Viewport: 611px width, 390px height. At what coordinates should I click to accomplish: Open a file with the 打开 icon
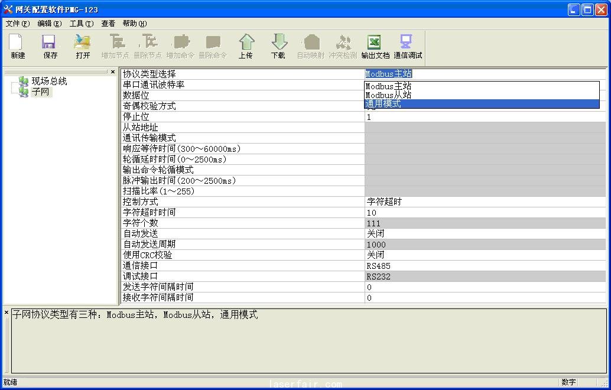click(83, 43)
